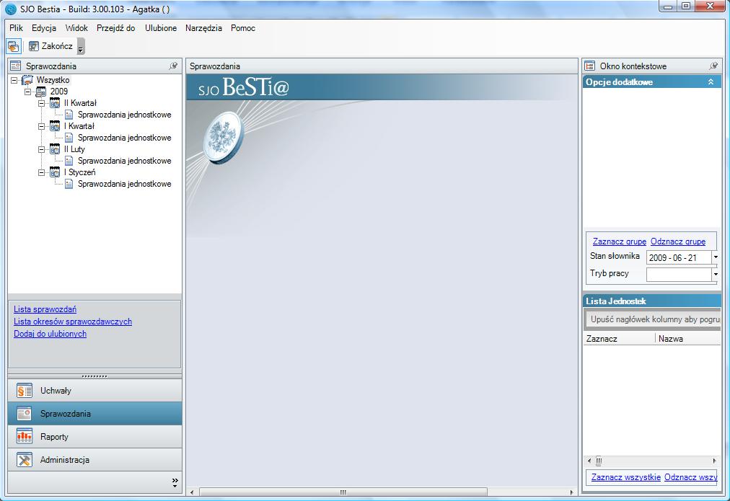Click the I Kwartał calendar icon
This screenshot has width=730, height=501.
click(55, 126)
